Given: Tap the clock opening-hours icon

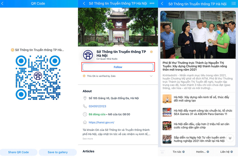Looking at the screenshot, I should [x=85, y=114].
